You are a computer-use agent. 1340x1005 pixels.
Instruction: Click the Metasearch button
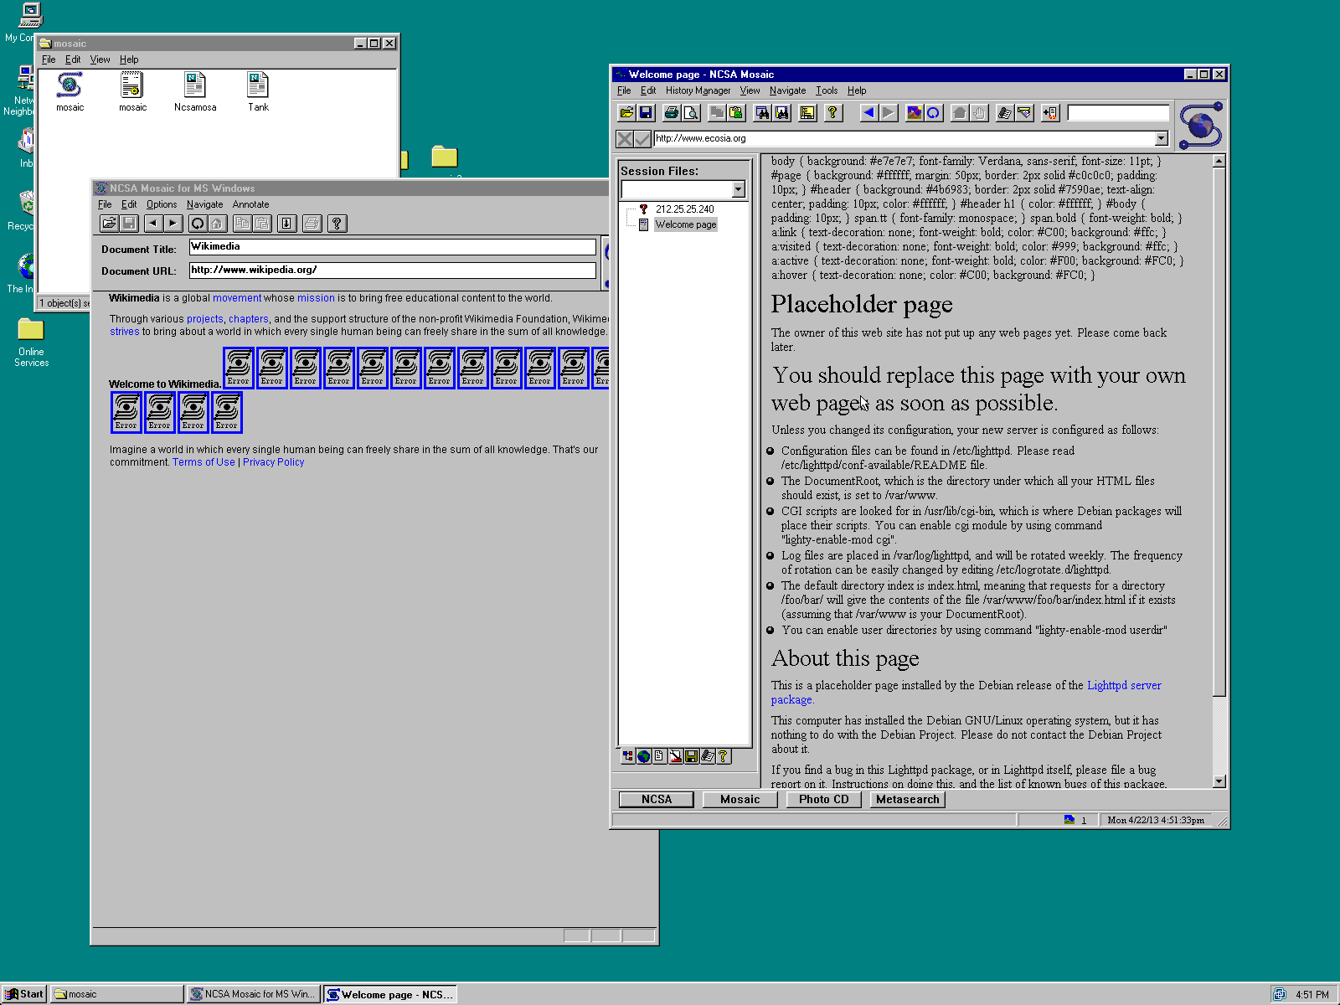point(908,799)
